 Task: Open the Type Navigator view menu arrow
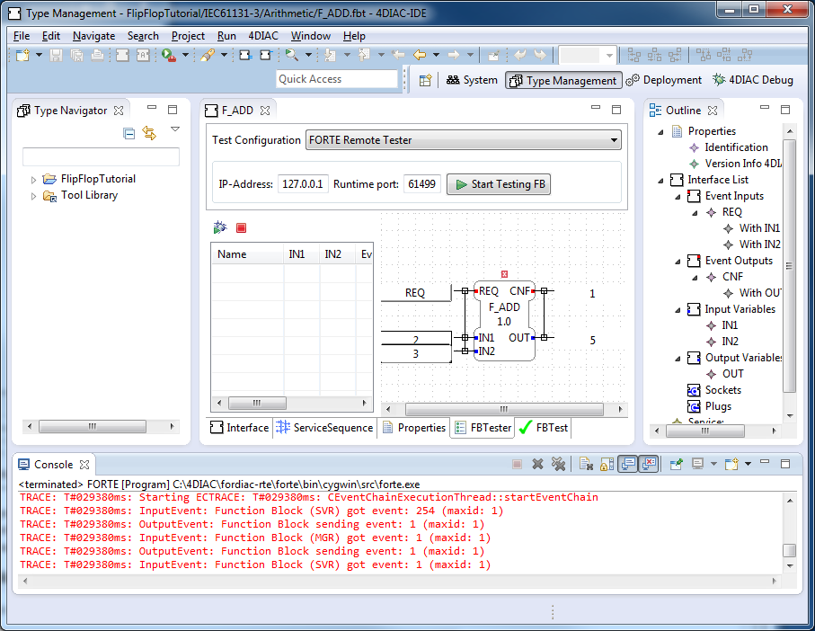[175, 129]
